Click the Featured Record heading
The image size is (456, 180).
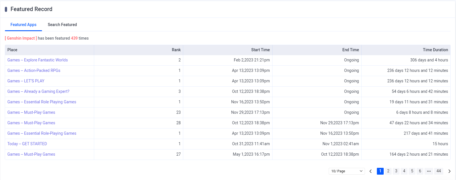31,9
